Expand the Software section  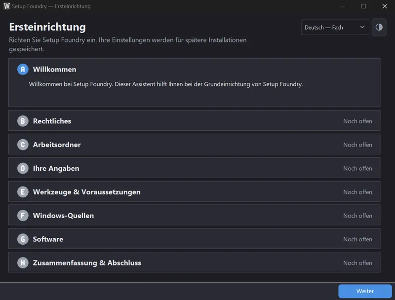pos(194,239)
